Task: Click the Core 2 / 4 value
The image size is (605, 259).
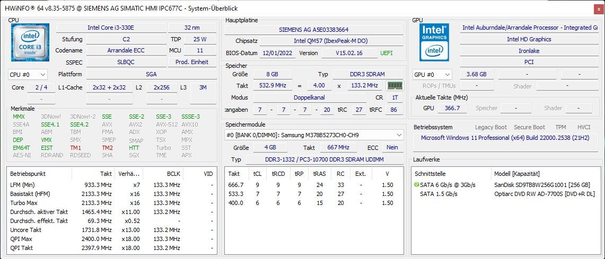Action: point(41,87)
